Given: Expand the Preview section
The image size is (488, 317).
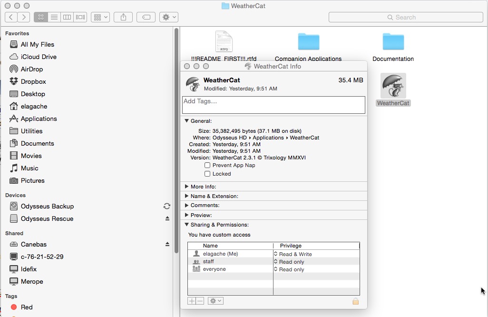Looking at the screenshot, I should (x=187, y=215).
